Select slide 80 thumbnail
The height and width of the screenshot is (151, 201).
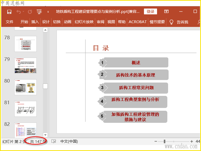coord(26,87)
